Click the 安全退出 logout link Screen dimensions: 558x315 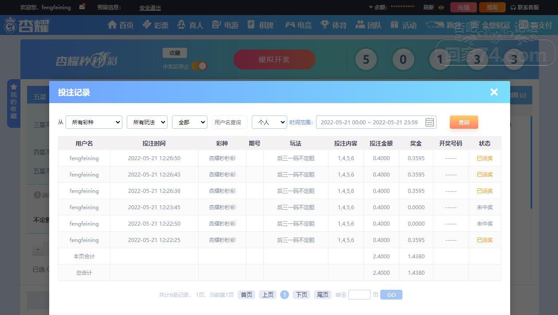point(150,8)
